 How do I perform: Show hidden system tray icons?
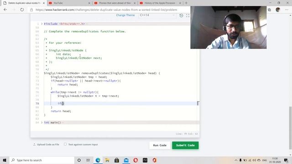tap(236, 160)
